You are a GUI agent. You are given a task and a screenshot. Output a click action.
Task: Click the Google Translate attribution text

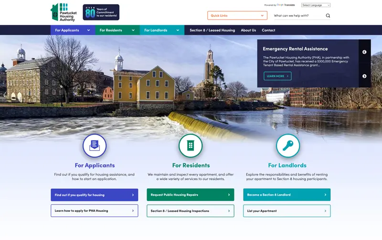pos(279,5)
